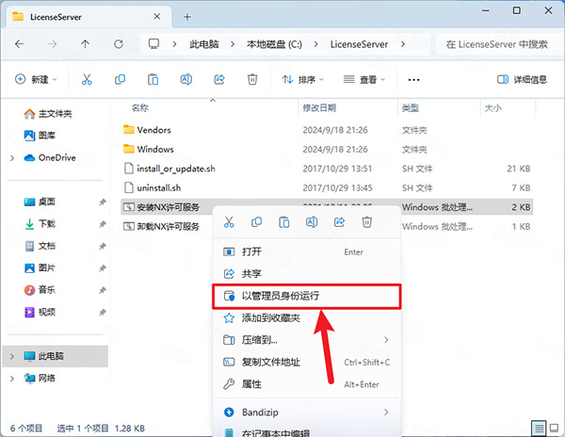Screen dimensions: 565x437
Task: Expand the OneDrive tree node
Action: [x=12, y=158]
